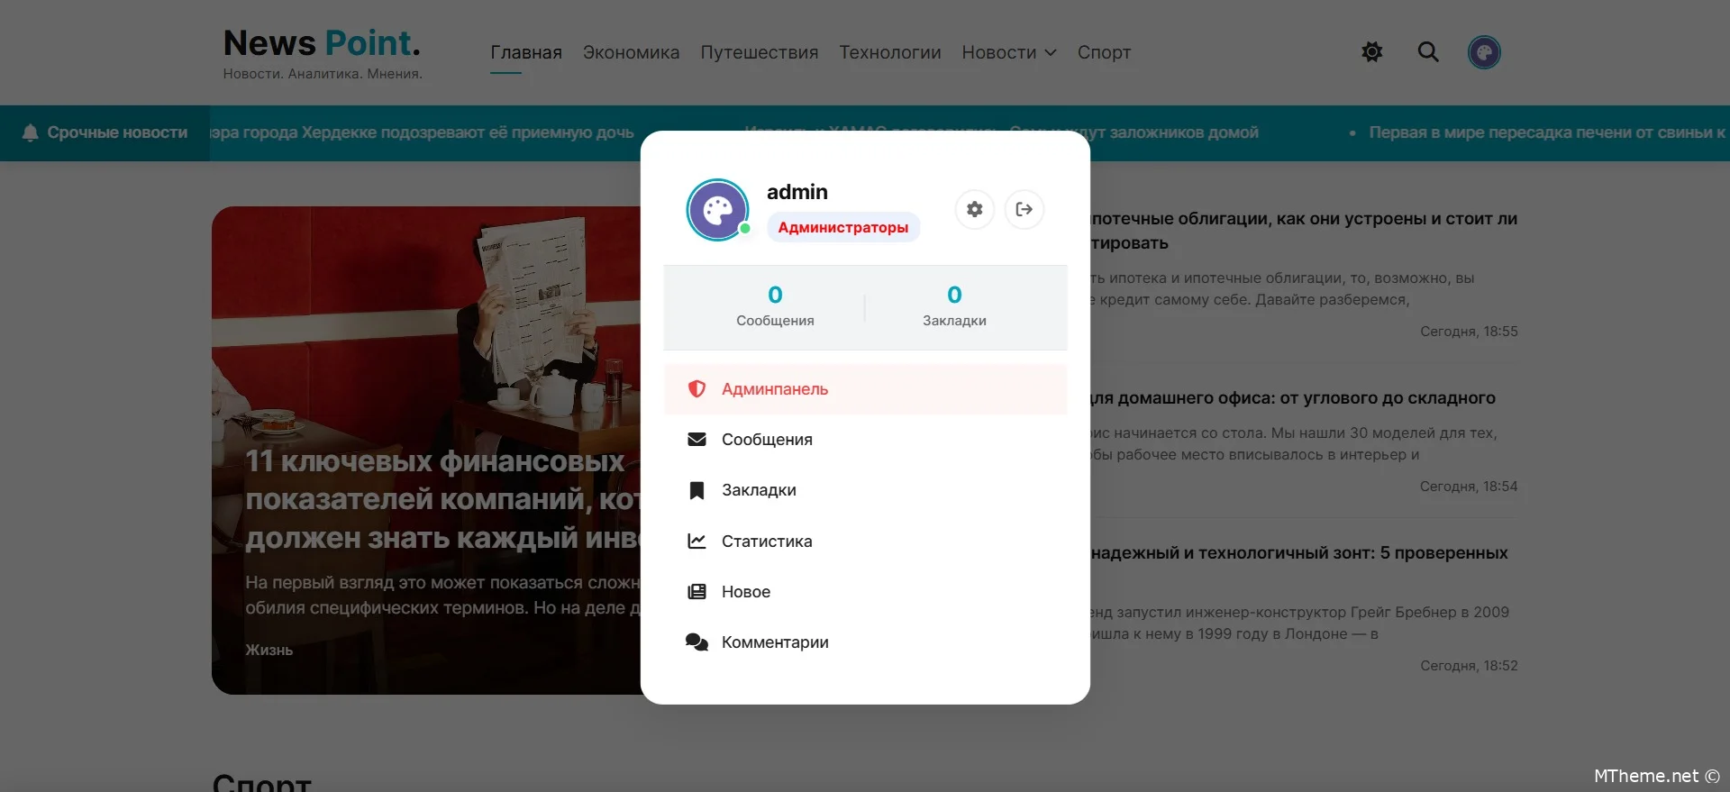
Task: Click the speech bubbles Комментарии icon
Action: pyautogui.click(x=697, y=642)
